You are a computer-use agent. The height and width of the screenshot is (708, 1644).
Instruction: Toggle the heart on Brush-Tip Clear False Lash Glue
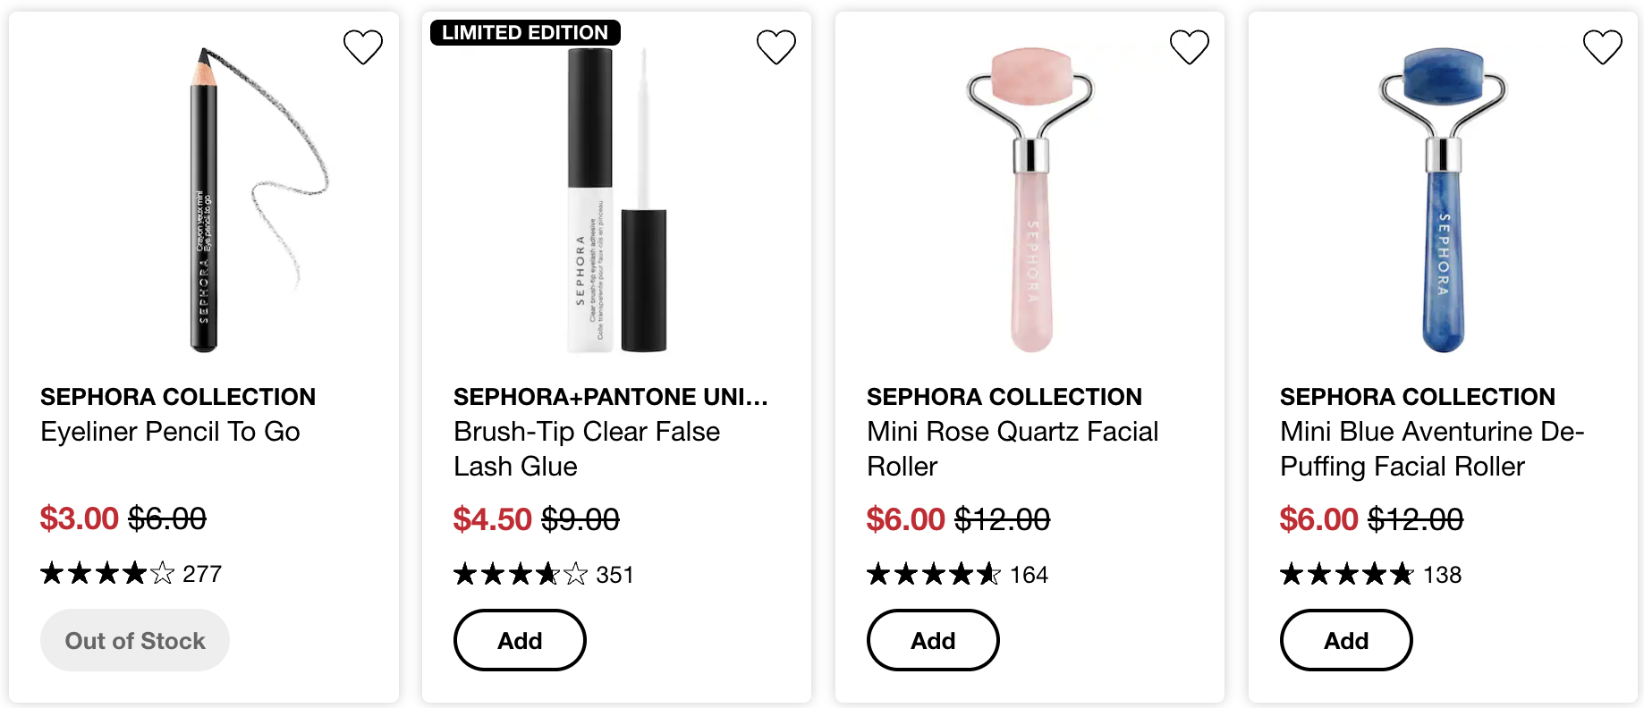pos(776,47)
